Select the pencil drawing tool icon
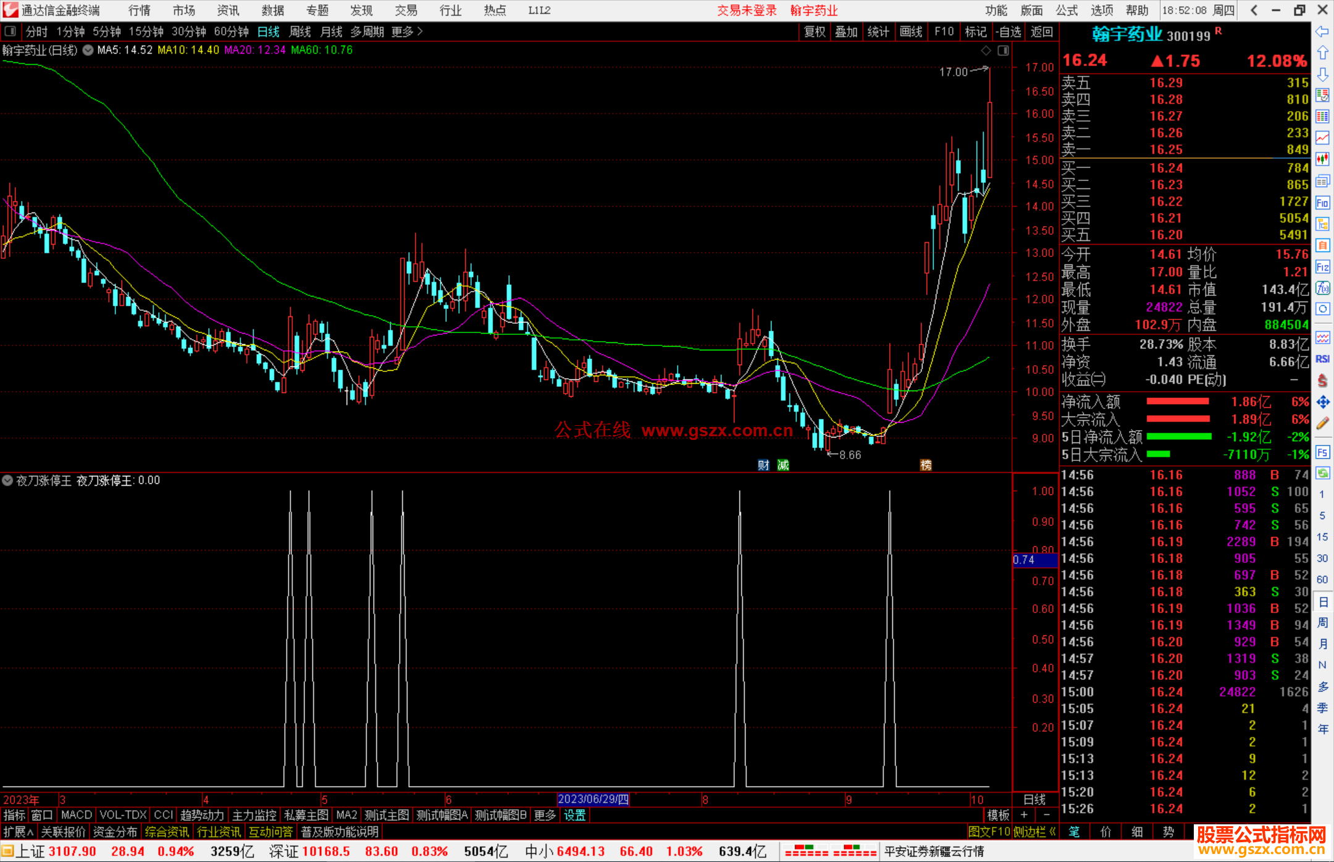 pyautogui.click(x=1322, y=423)
